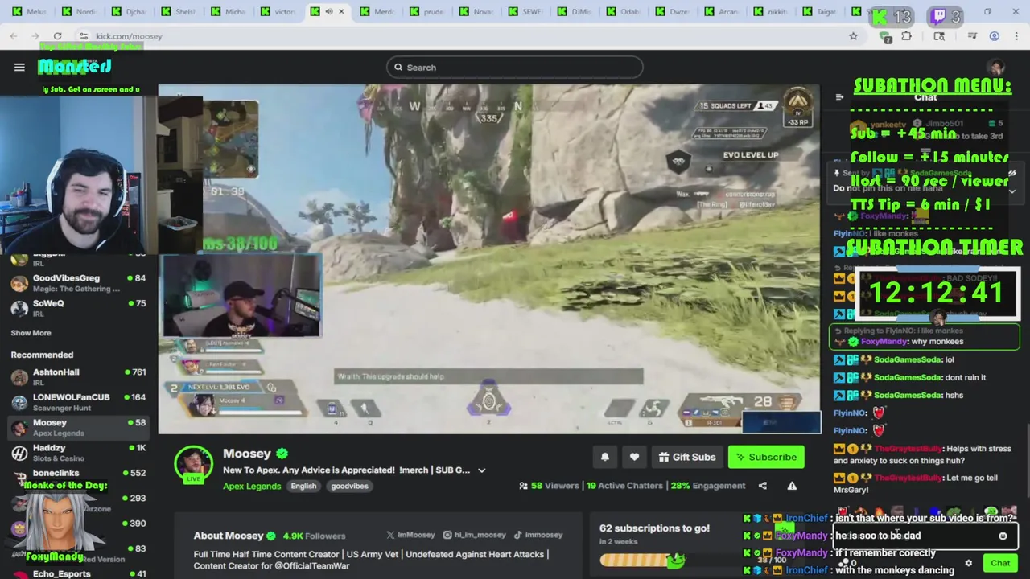Switch to the Nordi browser tab

[78, 12]
